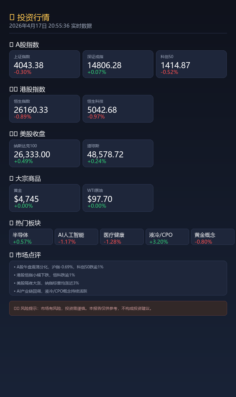Choose the 半导体 sector tile

(x=31, y=237)
